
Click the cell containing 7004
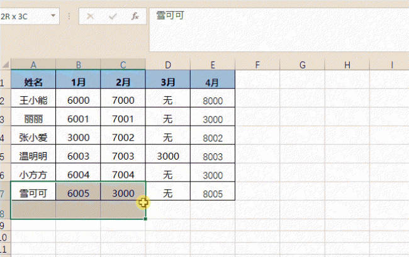(x=123, y=172)
